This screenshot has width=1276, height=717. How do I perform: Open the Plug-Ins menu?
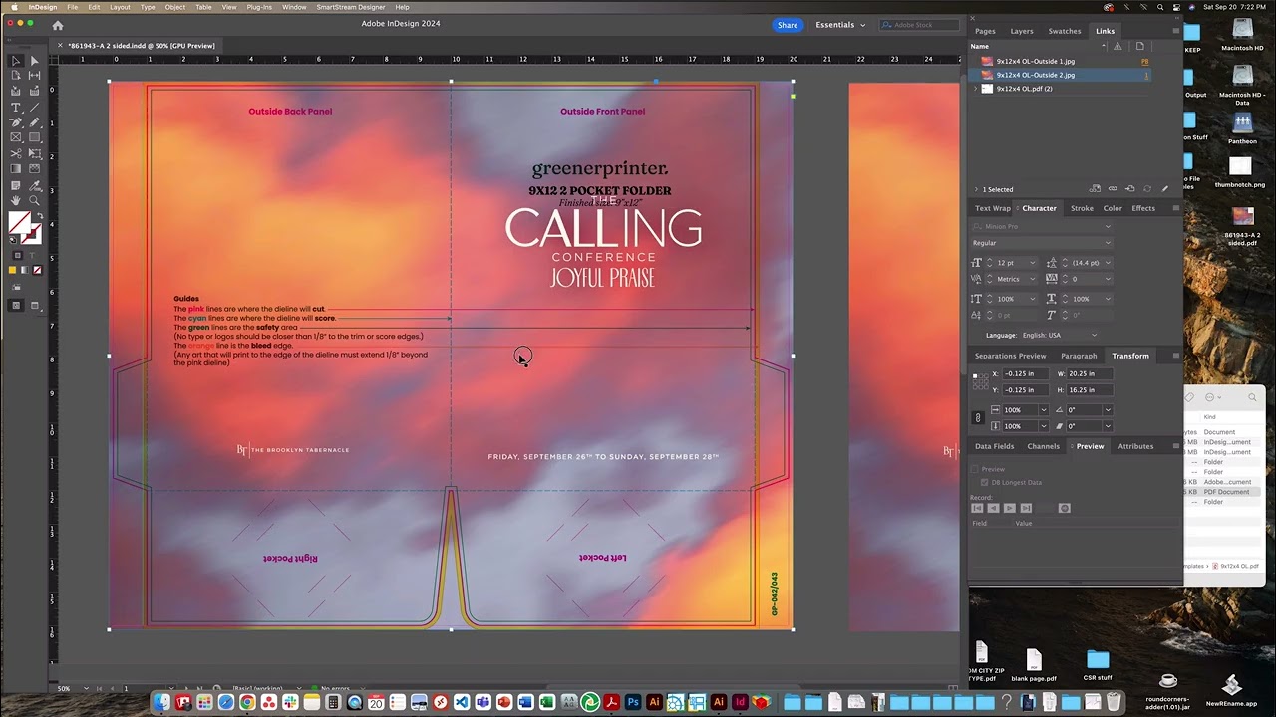[259, 7]
